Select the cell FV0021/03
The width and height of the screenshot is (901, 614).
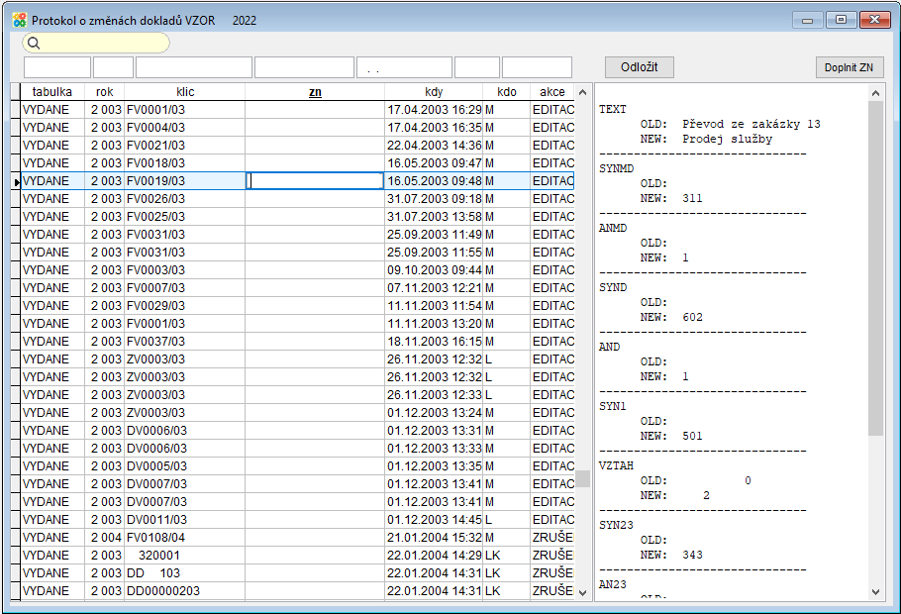tap(184, 146)
